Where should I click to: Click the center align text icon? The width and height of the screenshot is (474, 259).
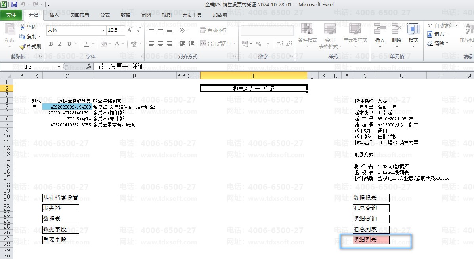[161, 44]
